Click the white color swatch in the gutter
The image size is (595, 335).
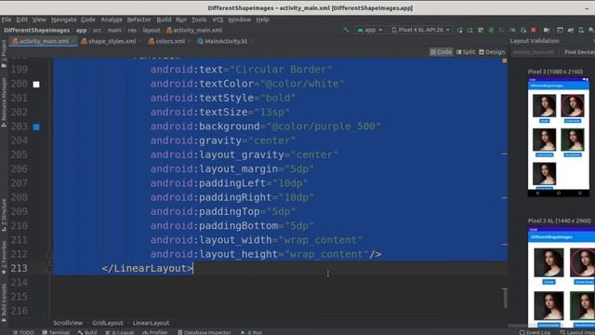tap(36, 85)
